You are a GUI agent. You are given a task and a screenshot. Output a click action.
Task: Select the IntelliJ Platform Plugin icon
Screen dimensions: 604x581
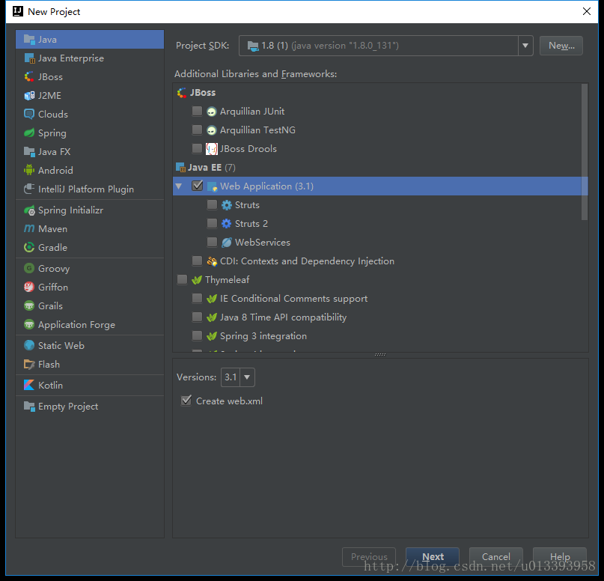[x=29, y=189]
